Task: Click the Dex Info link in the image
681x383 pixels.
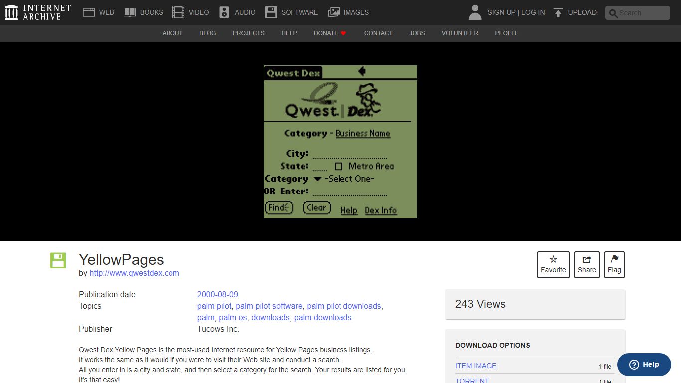Action: tap(381, 210)
